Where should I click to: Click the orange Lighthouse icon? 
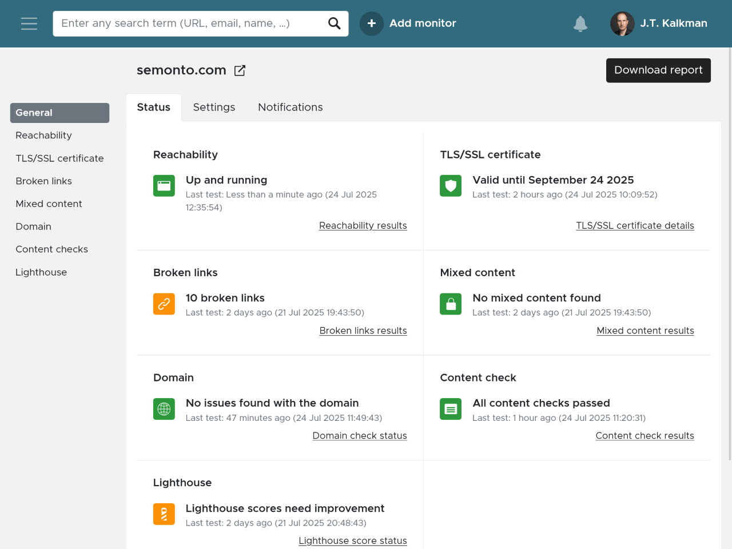coord(164,514)
